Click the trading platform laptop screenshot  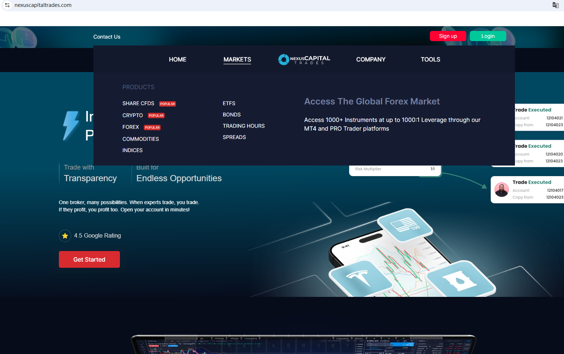(304, 344)
